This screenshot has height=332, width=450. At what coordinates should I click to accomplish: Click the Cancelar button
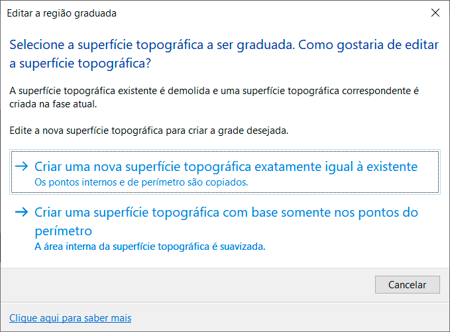pos(407,285)
